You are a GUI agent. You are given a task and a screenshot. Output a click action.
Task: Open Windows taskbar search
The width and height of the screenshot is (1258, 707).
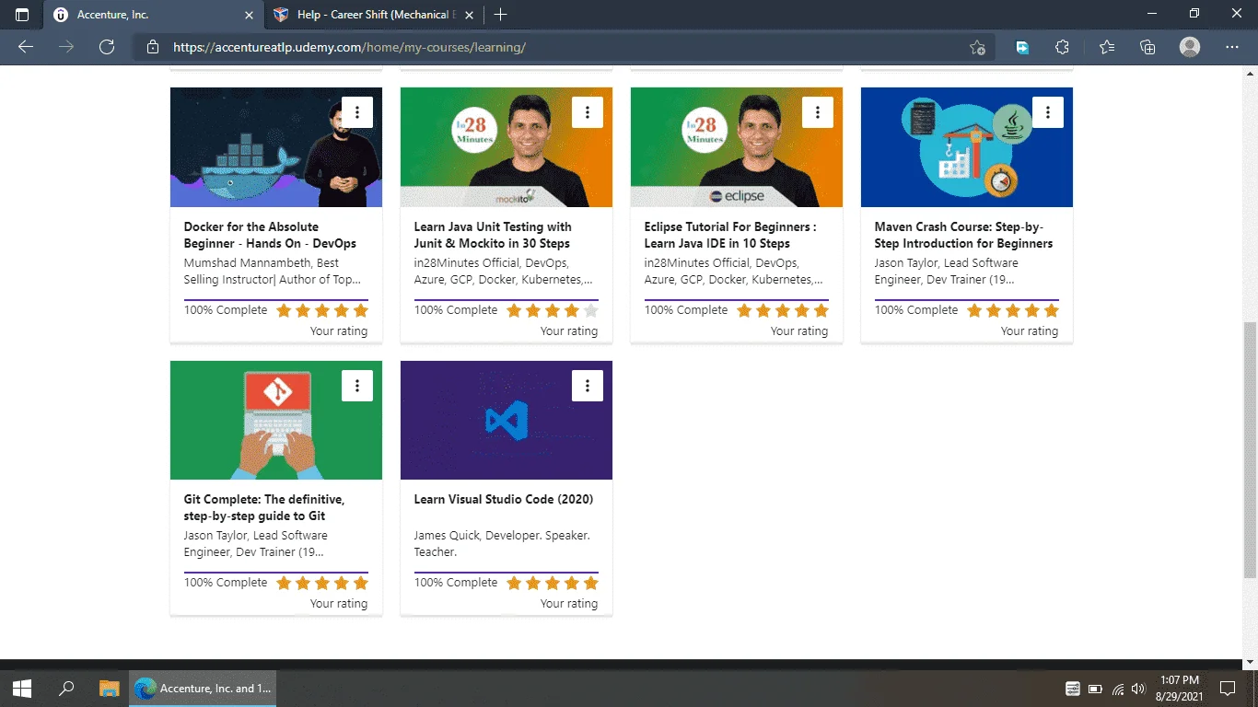click(x=66, y=689)
